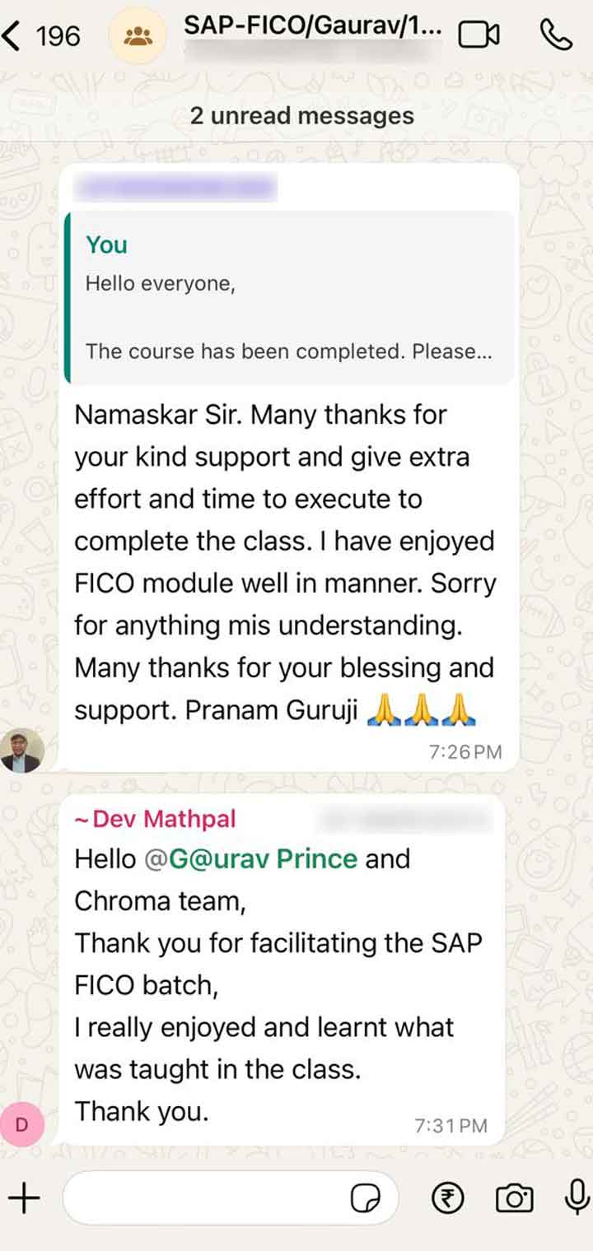Open Dev Mathpal sender name

tap(155, 819)
